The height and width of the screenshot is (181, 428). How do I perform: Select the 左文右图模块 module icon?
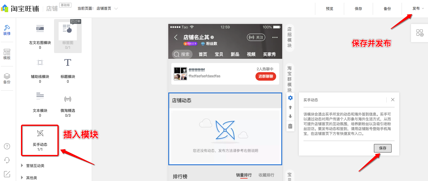pyautogui.click(x=40, y=29)
